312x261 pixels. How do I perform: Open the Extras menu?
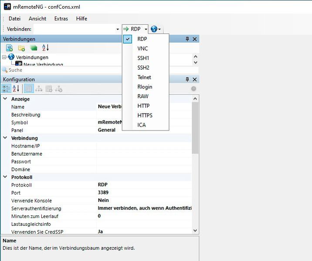pos(61,19)
